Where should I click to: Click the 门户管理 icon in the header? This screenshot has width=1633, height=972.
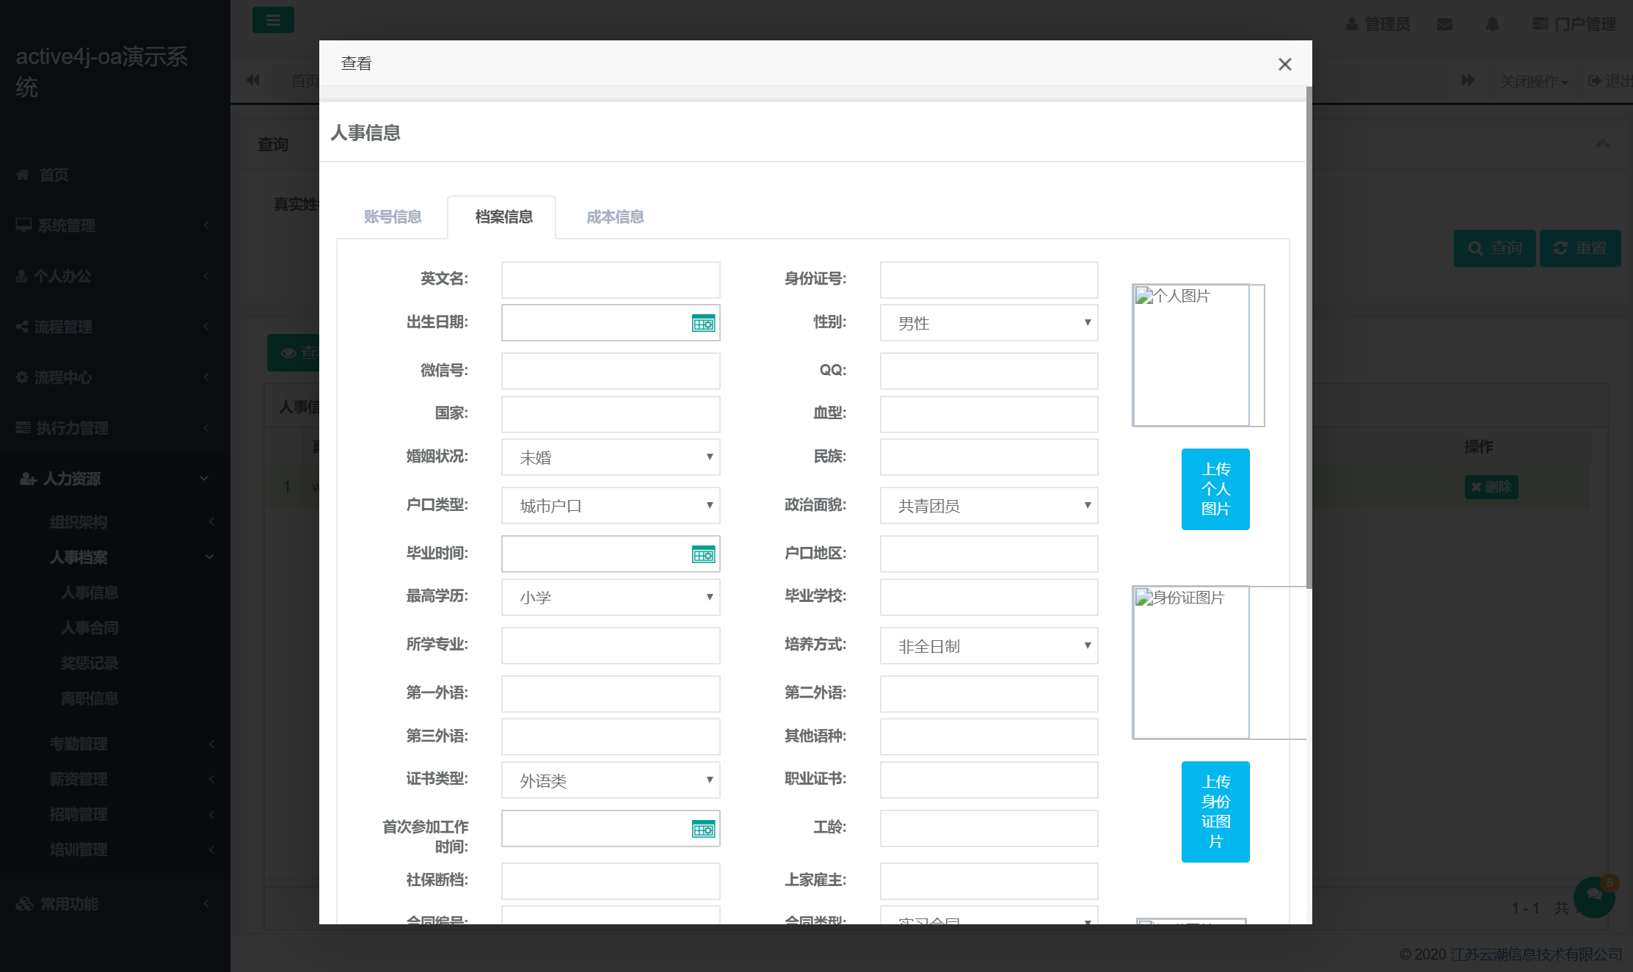[1541, 23]
